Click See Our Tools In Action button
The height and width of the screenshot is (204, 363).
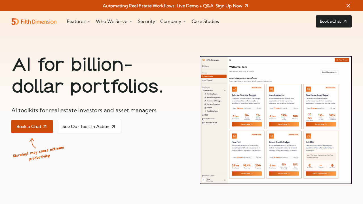tap(89, 127)
